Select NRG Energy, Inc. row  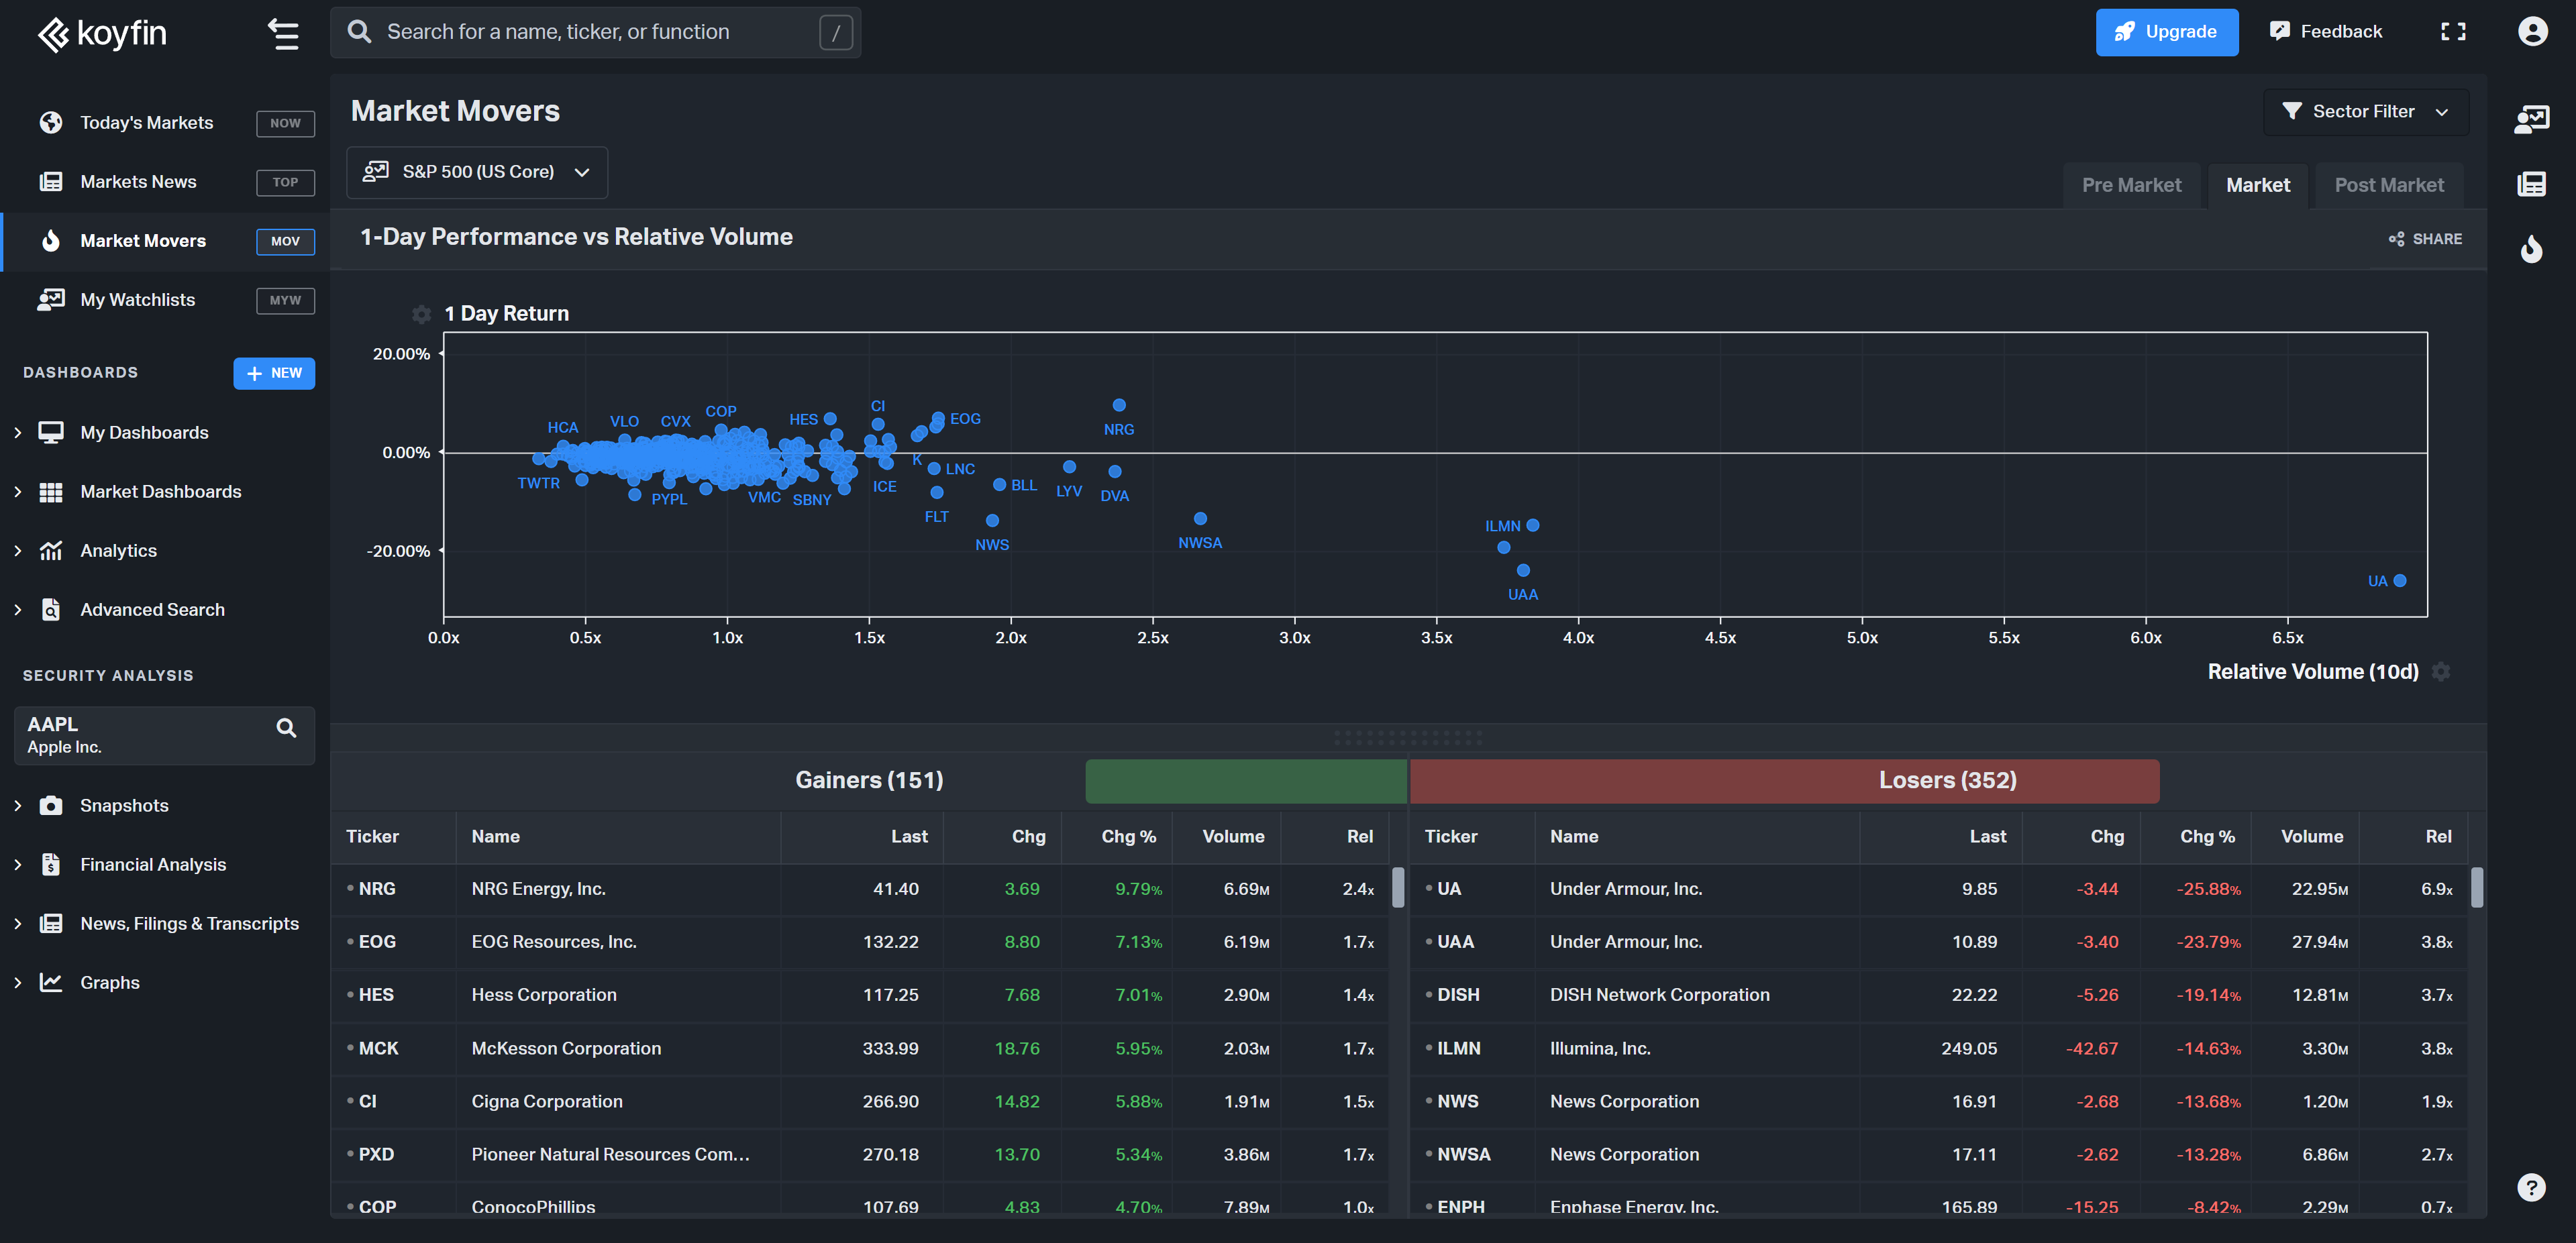860,889
